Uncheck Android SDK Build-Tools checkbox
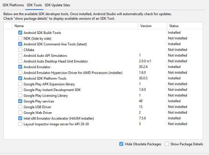Image resolution: width=209 pixels, height=155 pixels. pyautogui.click(x=20, y=33)
